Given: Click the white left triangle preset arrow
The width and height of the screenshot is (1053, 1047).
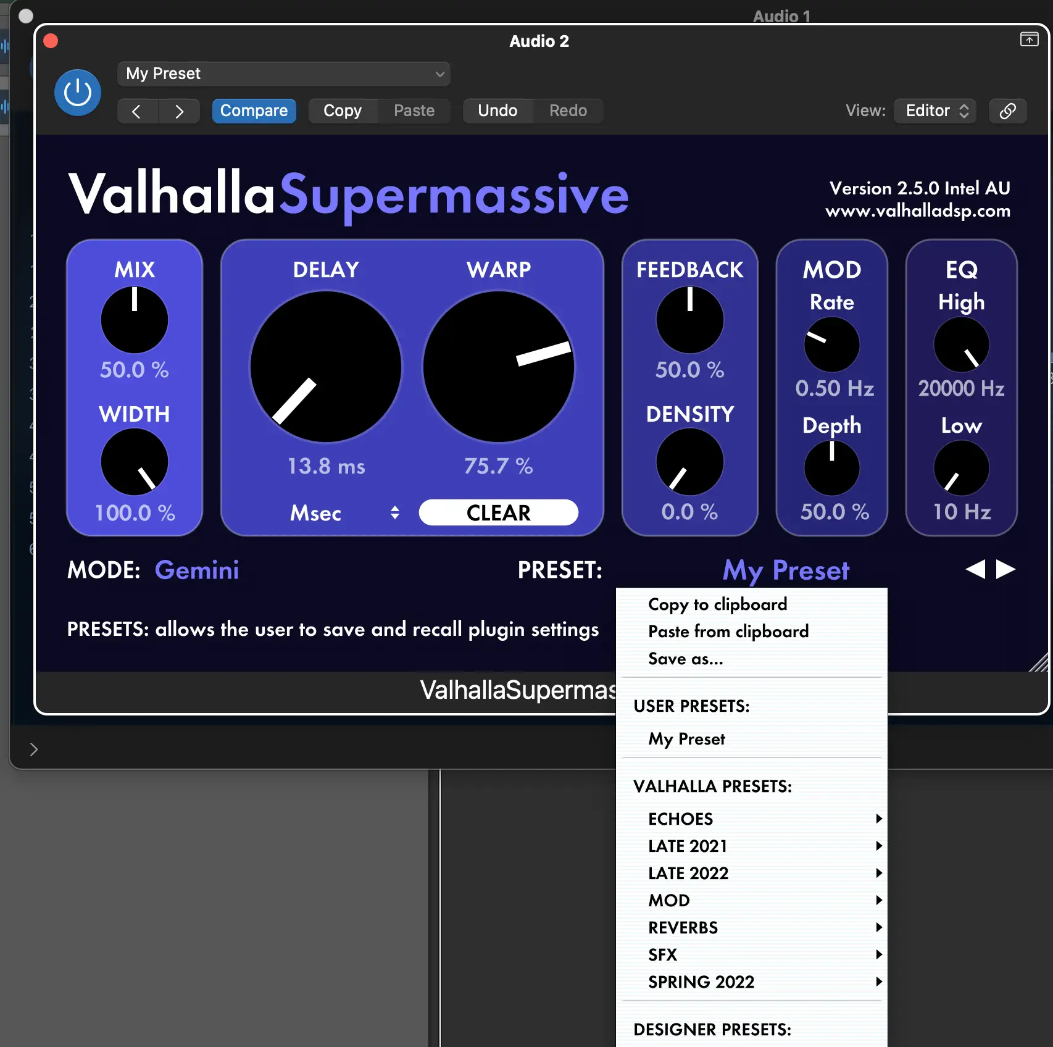Looking at the screenshot, I should coord(975,569).
